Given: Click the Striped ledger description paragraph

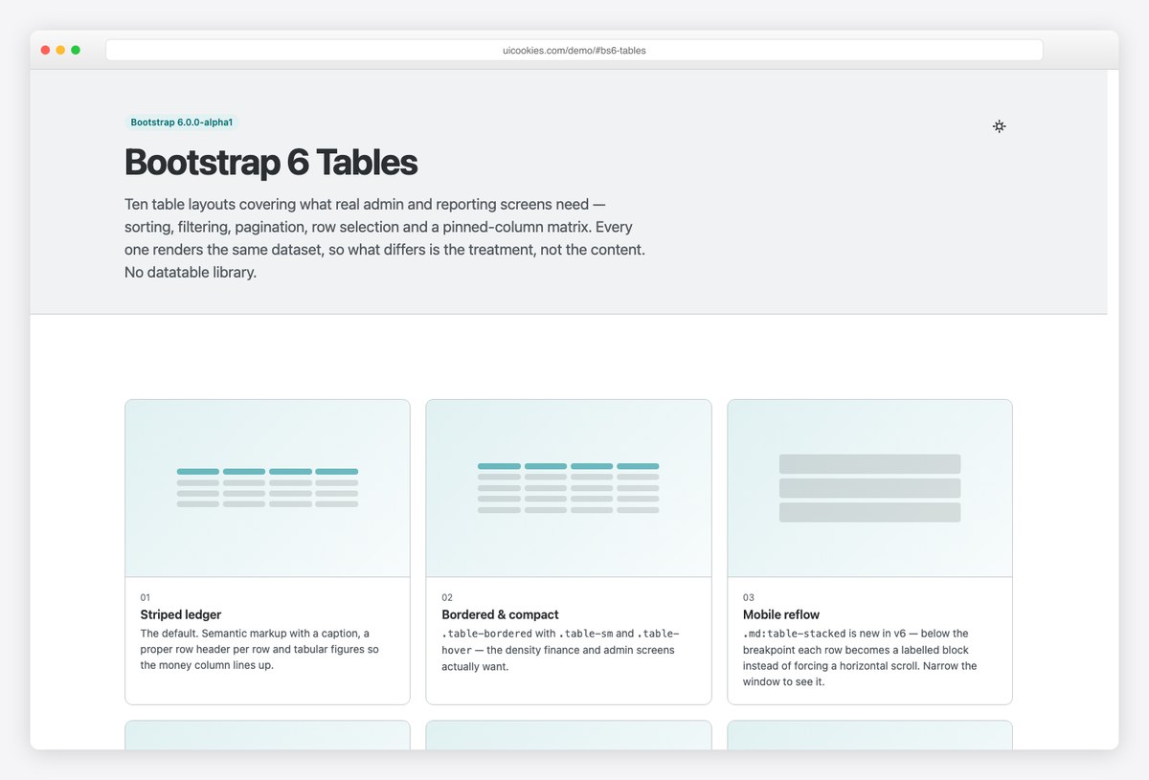Looking at the screenshot, I should pyautogui.click(x=259, y=650).
